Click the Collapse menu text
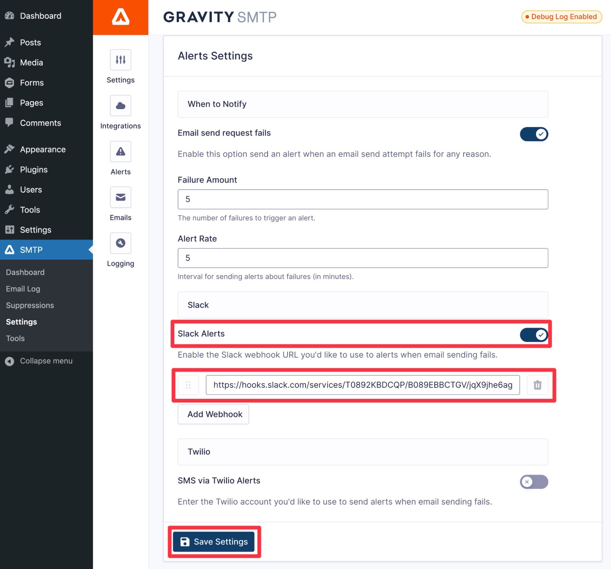Image resolution: width=611 pixels, height=569 pixels. tap(46, 361)
